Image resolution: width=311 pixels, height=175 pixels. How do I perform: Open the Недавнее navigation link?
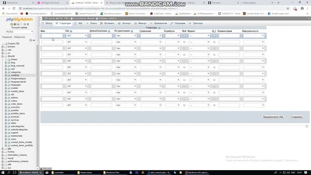click(x=7, y=37)
